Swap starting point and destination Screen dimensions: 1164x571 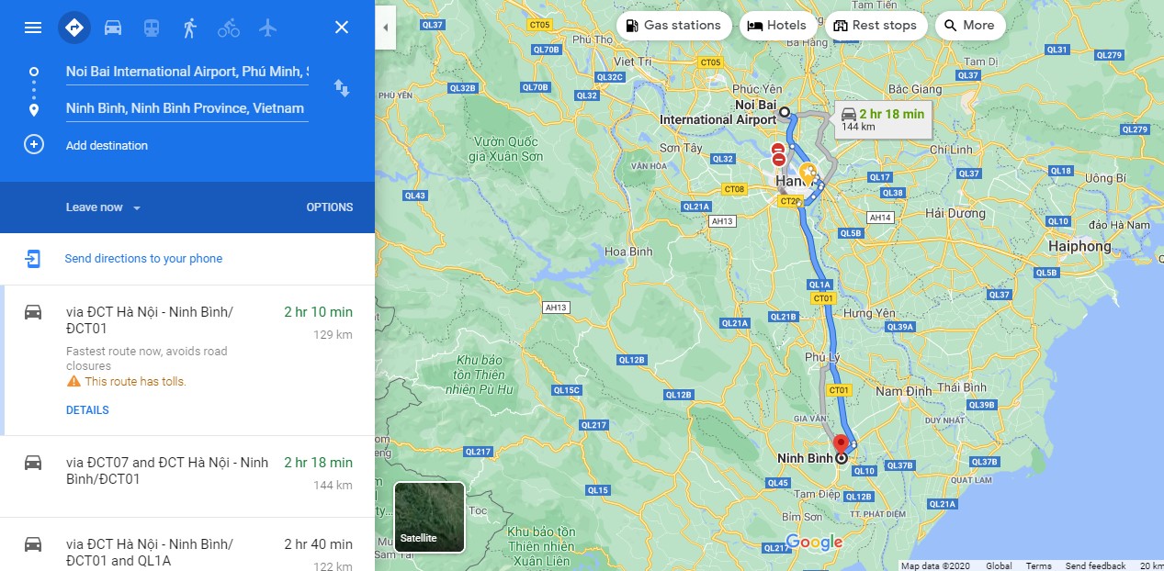coord(342,88)
